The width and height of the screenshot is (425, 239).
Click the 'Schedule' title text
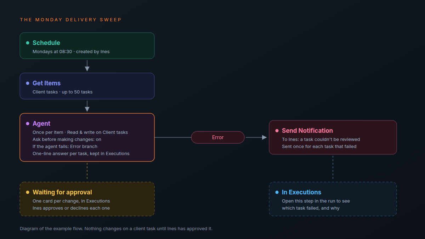46,43
